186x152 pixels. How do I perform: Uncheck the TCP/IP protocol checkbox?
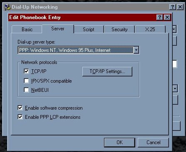pos(26,71)
